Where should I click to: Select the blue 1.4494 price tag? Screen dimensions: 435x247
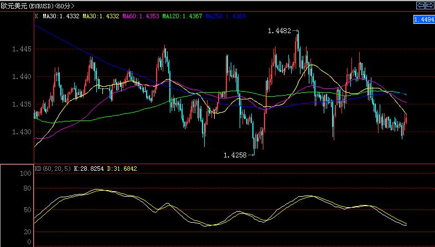click(x=424, y=19)
